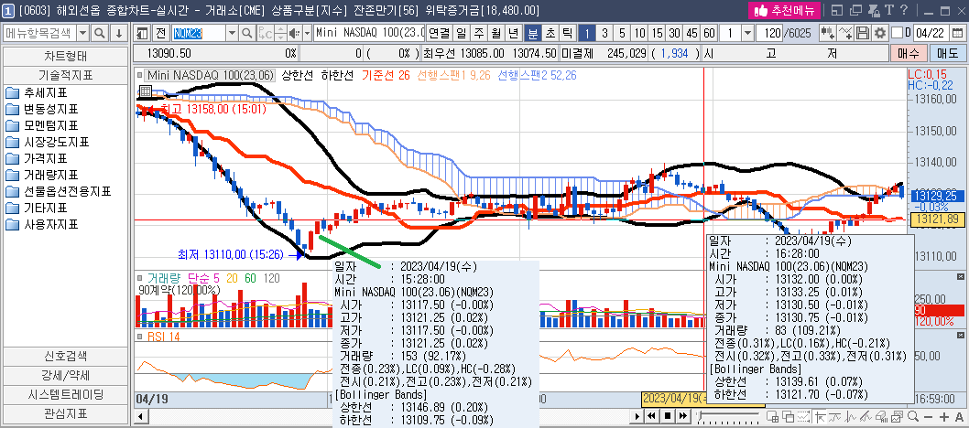Select the 3 minute interval button
The width and height of the screenshot is (969, 428).
(x=604, y=33)
